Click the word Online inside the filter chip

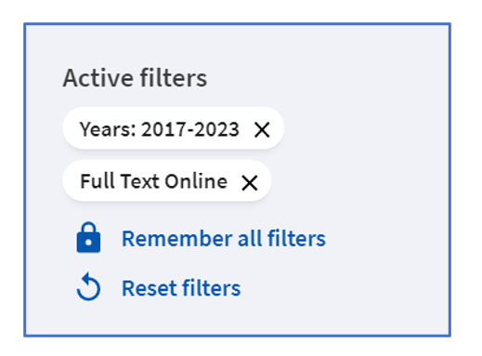pos(196,181)
